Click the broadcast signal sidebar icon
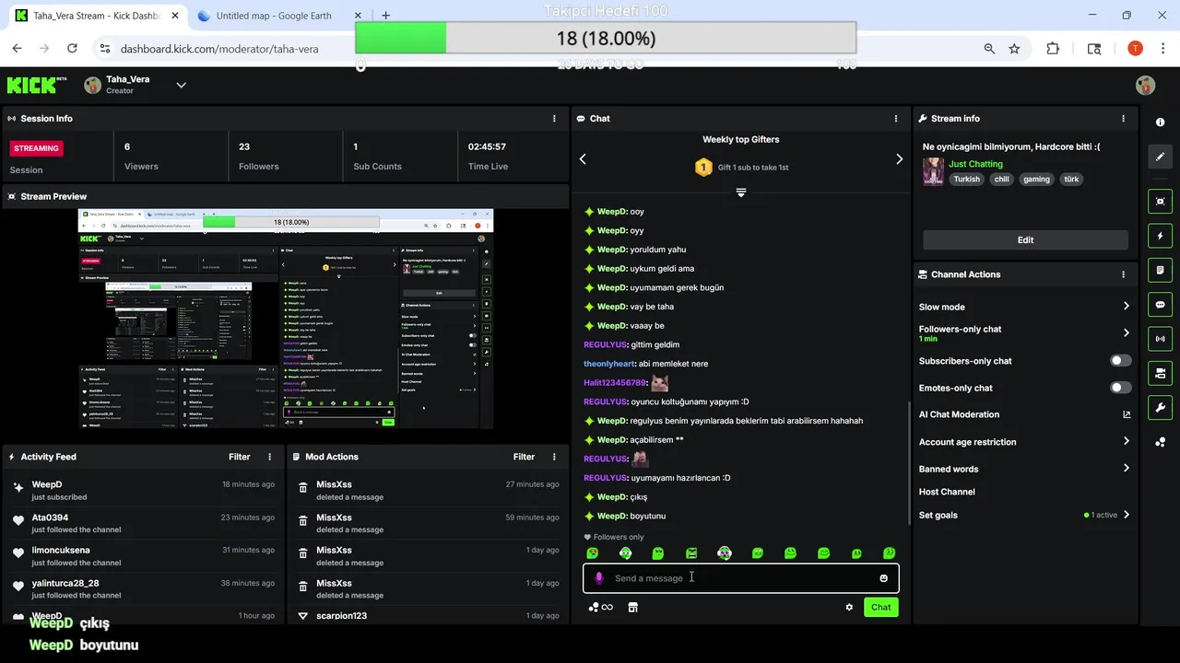The image size is (1180, 663). click(1160, 338)
